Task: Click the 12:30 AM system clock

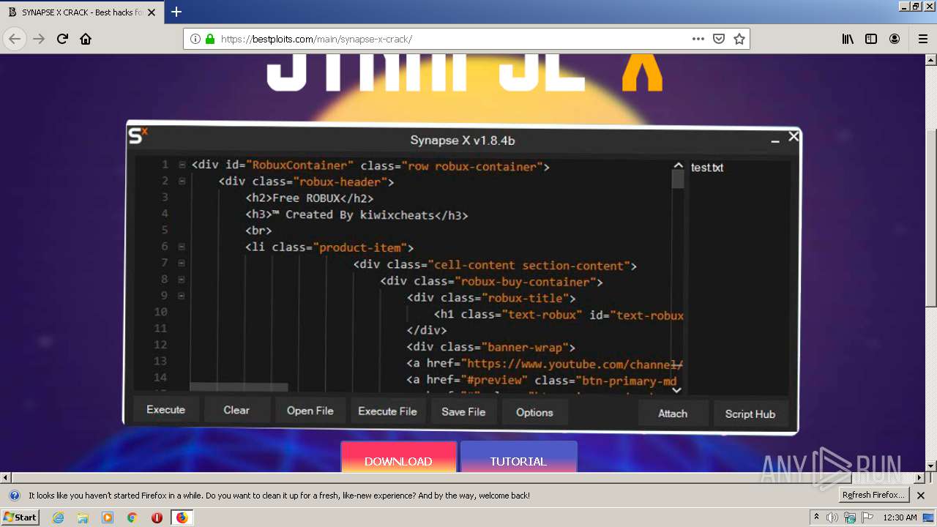Action: pos(900,517)
